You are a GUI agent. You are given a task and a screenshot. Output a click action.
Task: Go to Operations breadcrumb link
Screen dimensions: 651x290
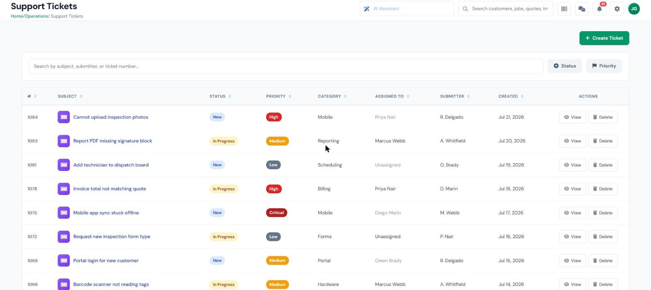(x=37, y=16)
